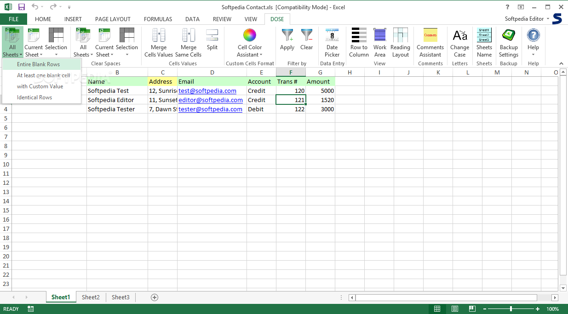
Task: Open Sheets Name tool
Action: (484, 42)
